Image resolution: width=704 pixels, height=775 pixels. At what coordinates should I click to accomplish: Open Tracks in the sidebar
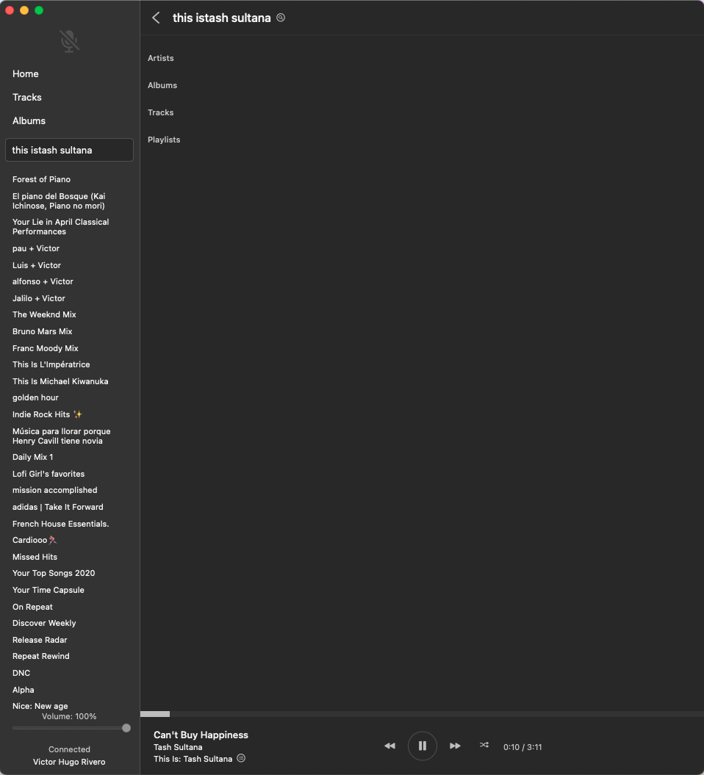point(27,98)
